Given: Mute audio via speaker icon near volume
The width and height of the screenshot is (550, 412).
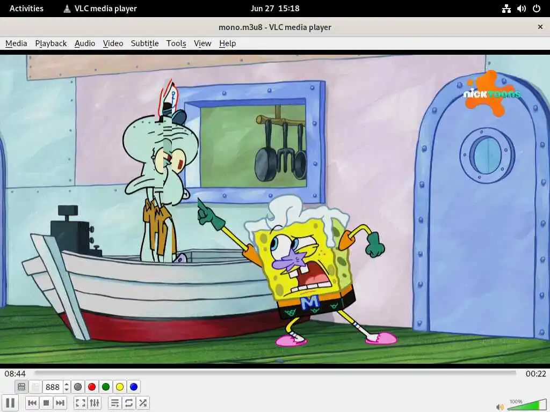Looking at the screenshot, I should click(500, 407).
